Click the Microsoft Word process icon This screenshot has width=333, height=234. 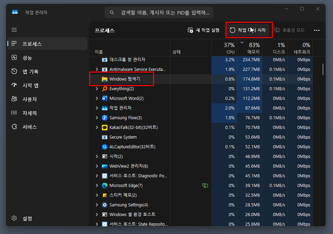tap(104, 99)
